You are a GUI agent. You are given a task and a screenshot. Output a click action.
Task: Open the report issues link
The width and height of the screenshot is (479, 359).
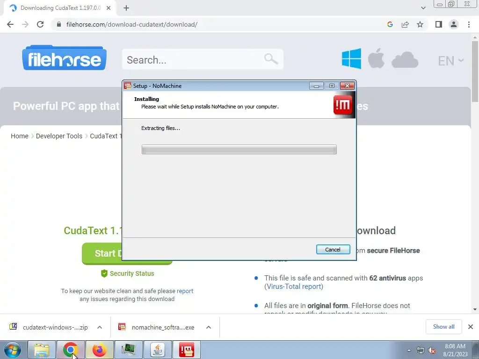tap(185, 291)
